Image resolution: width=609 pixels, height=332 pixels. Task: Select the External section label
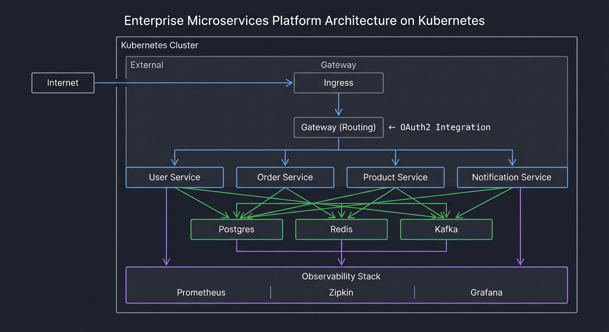click(147, 65)
